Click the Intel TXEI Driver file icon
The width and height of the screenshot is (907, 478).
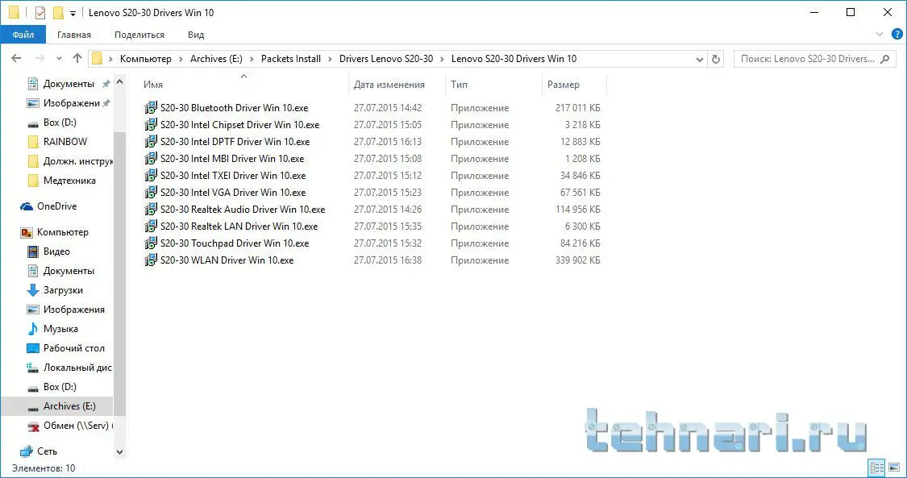click(x=151, y=175)
